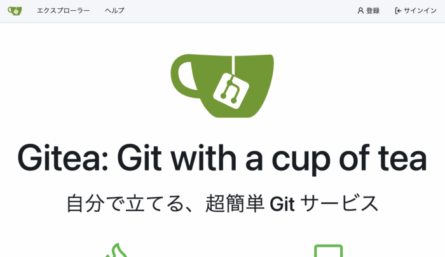Click the green flame icon at bottom
445x257 pixels.
tap(116, 250)
